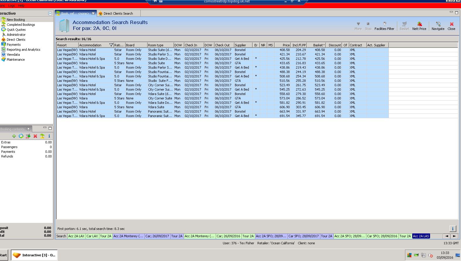Select the Vdara Suite GTA row priced 606.90
The image size is (461, 261).
tap(223, 107)
